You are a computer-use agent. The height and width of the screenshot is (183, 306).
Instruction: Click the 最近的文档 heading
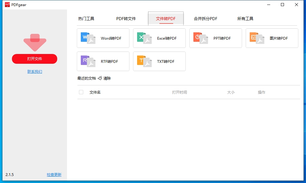87,78
